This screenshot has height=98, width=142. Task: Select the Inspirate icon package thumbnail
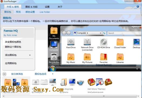point(72,86)
